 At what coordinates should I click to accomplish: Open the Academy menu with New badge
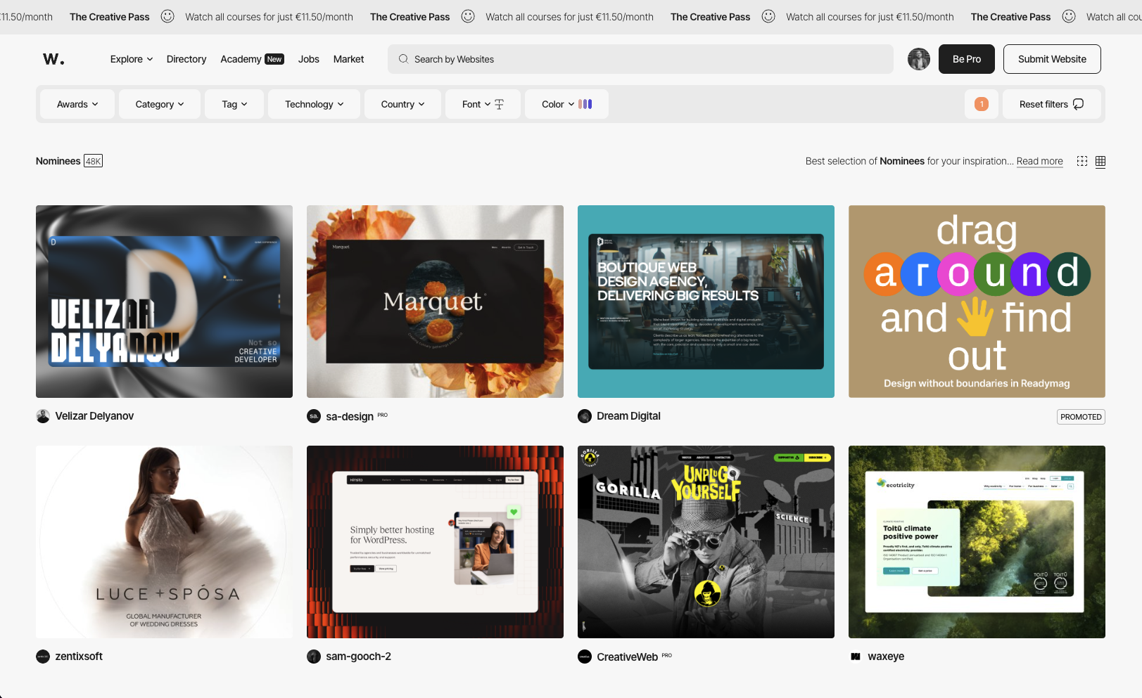pyautogui.click(x=251, y=59)
